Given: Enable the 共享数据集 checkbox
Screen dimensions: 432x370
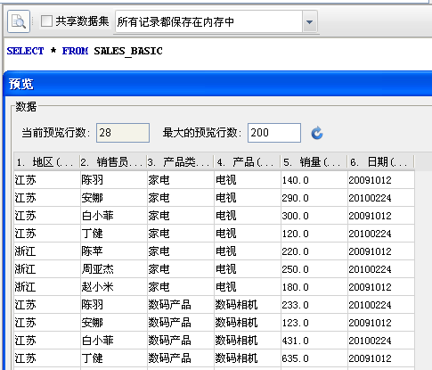Looking at the screenshot, I should (46, 21).
